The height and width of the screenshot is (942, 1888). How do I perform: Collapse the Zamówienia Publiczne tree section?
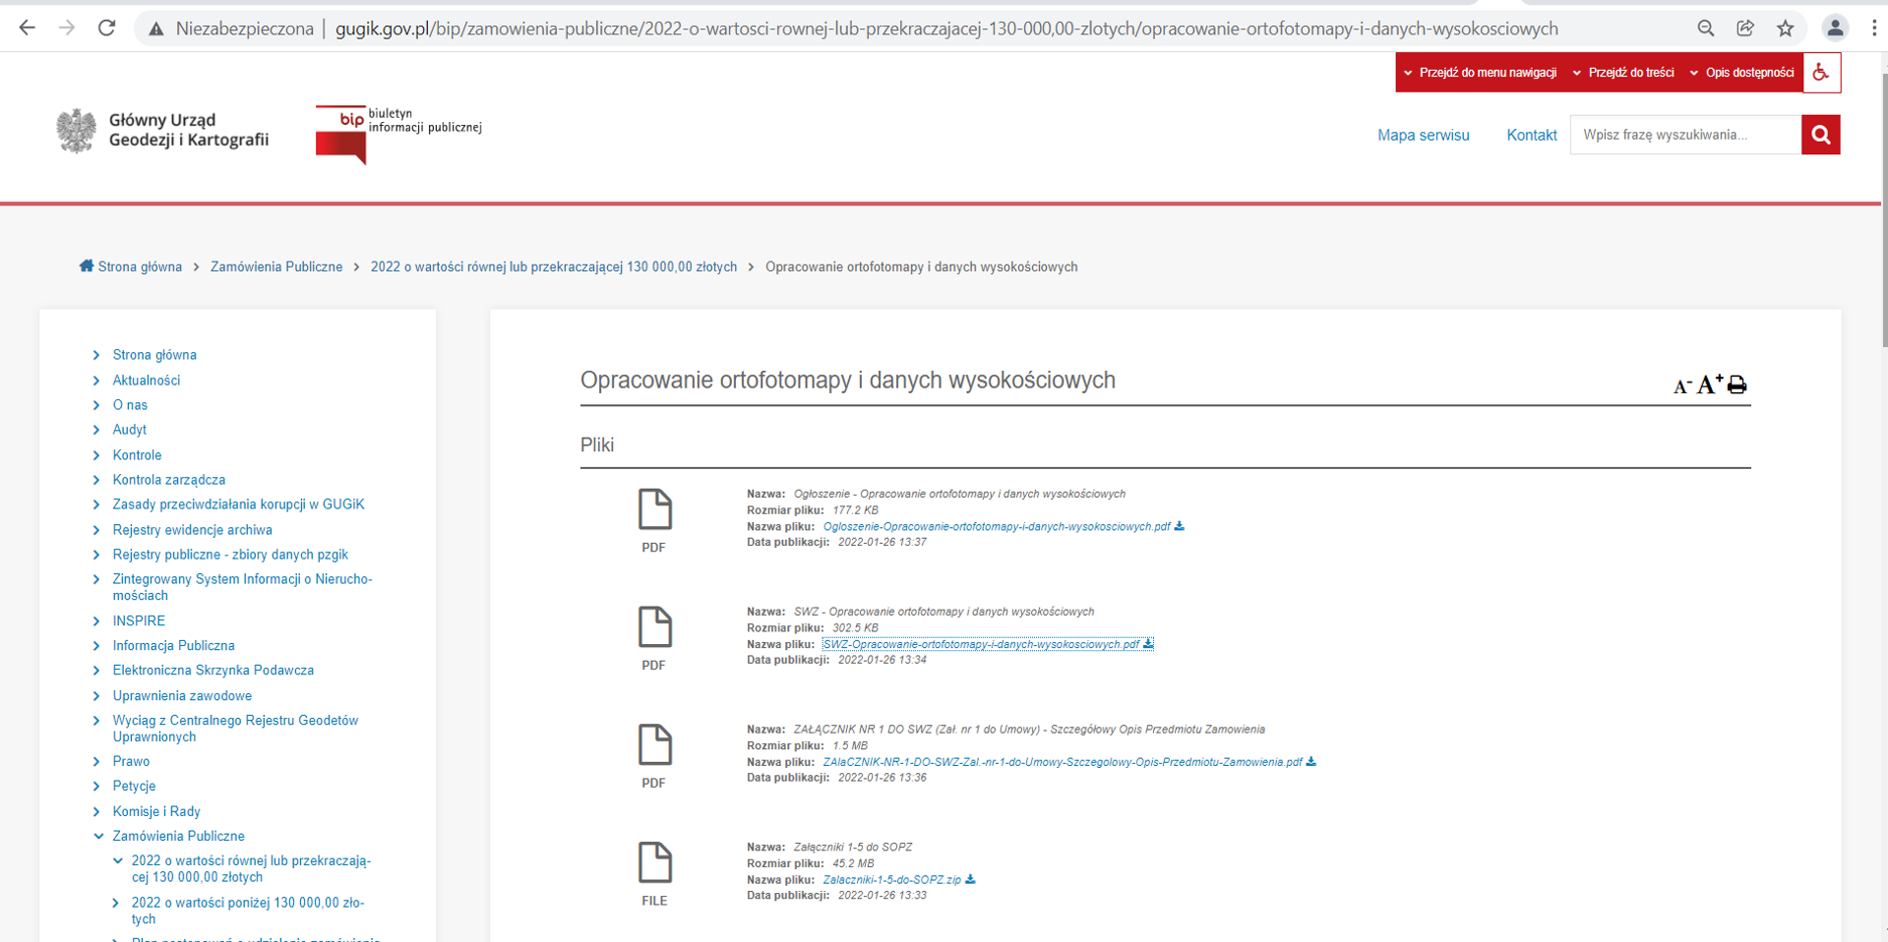[98, 836]
